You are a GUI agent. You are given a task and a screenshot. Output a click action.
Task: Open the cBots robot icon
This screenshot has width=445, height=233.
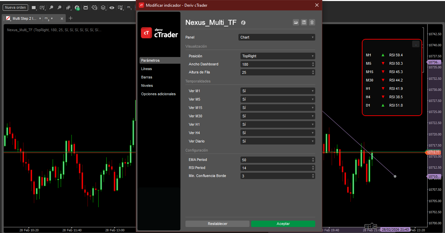pos(86,7)
